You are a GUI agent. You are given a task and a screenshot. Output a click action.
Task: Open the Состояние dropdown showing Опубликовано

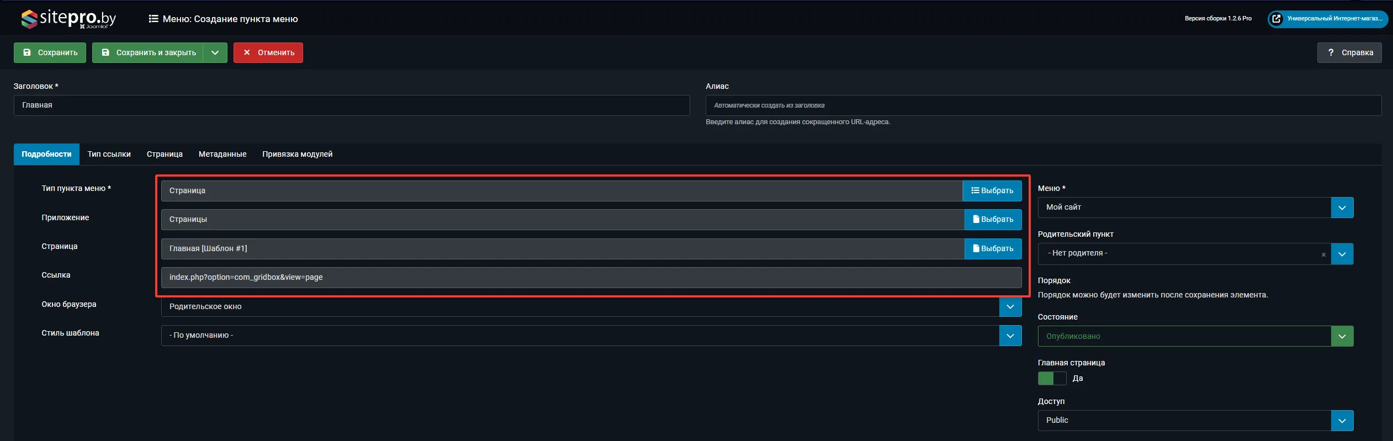1342,337
